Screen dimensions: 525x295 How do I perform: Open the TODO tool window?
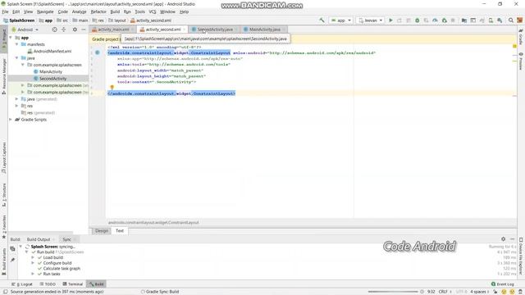click(x=48, y=284)
